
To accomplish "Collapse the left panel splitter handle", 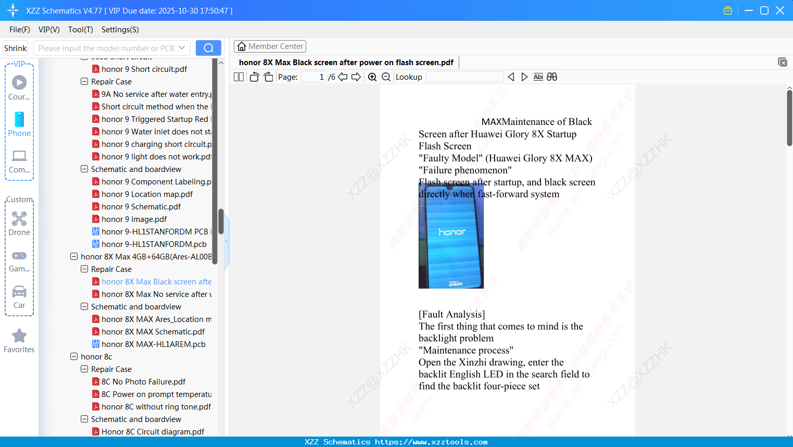I will [x=226, y=241].
